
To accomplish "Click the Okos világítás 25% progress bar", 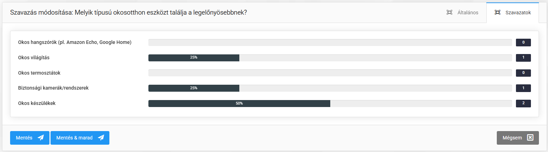I will click(194, 58).
